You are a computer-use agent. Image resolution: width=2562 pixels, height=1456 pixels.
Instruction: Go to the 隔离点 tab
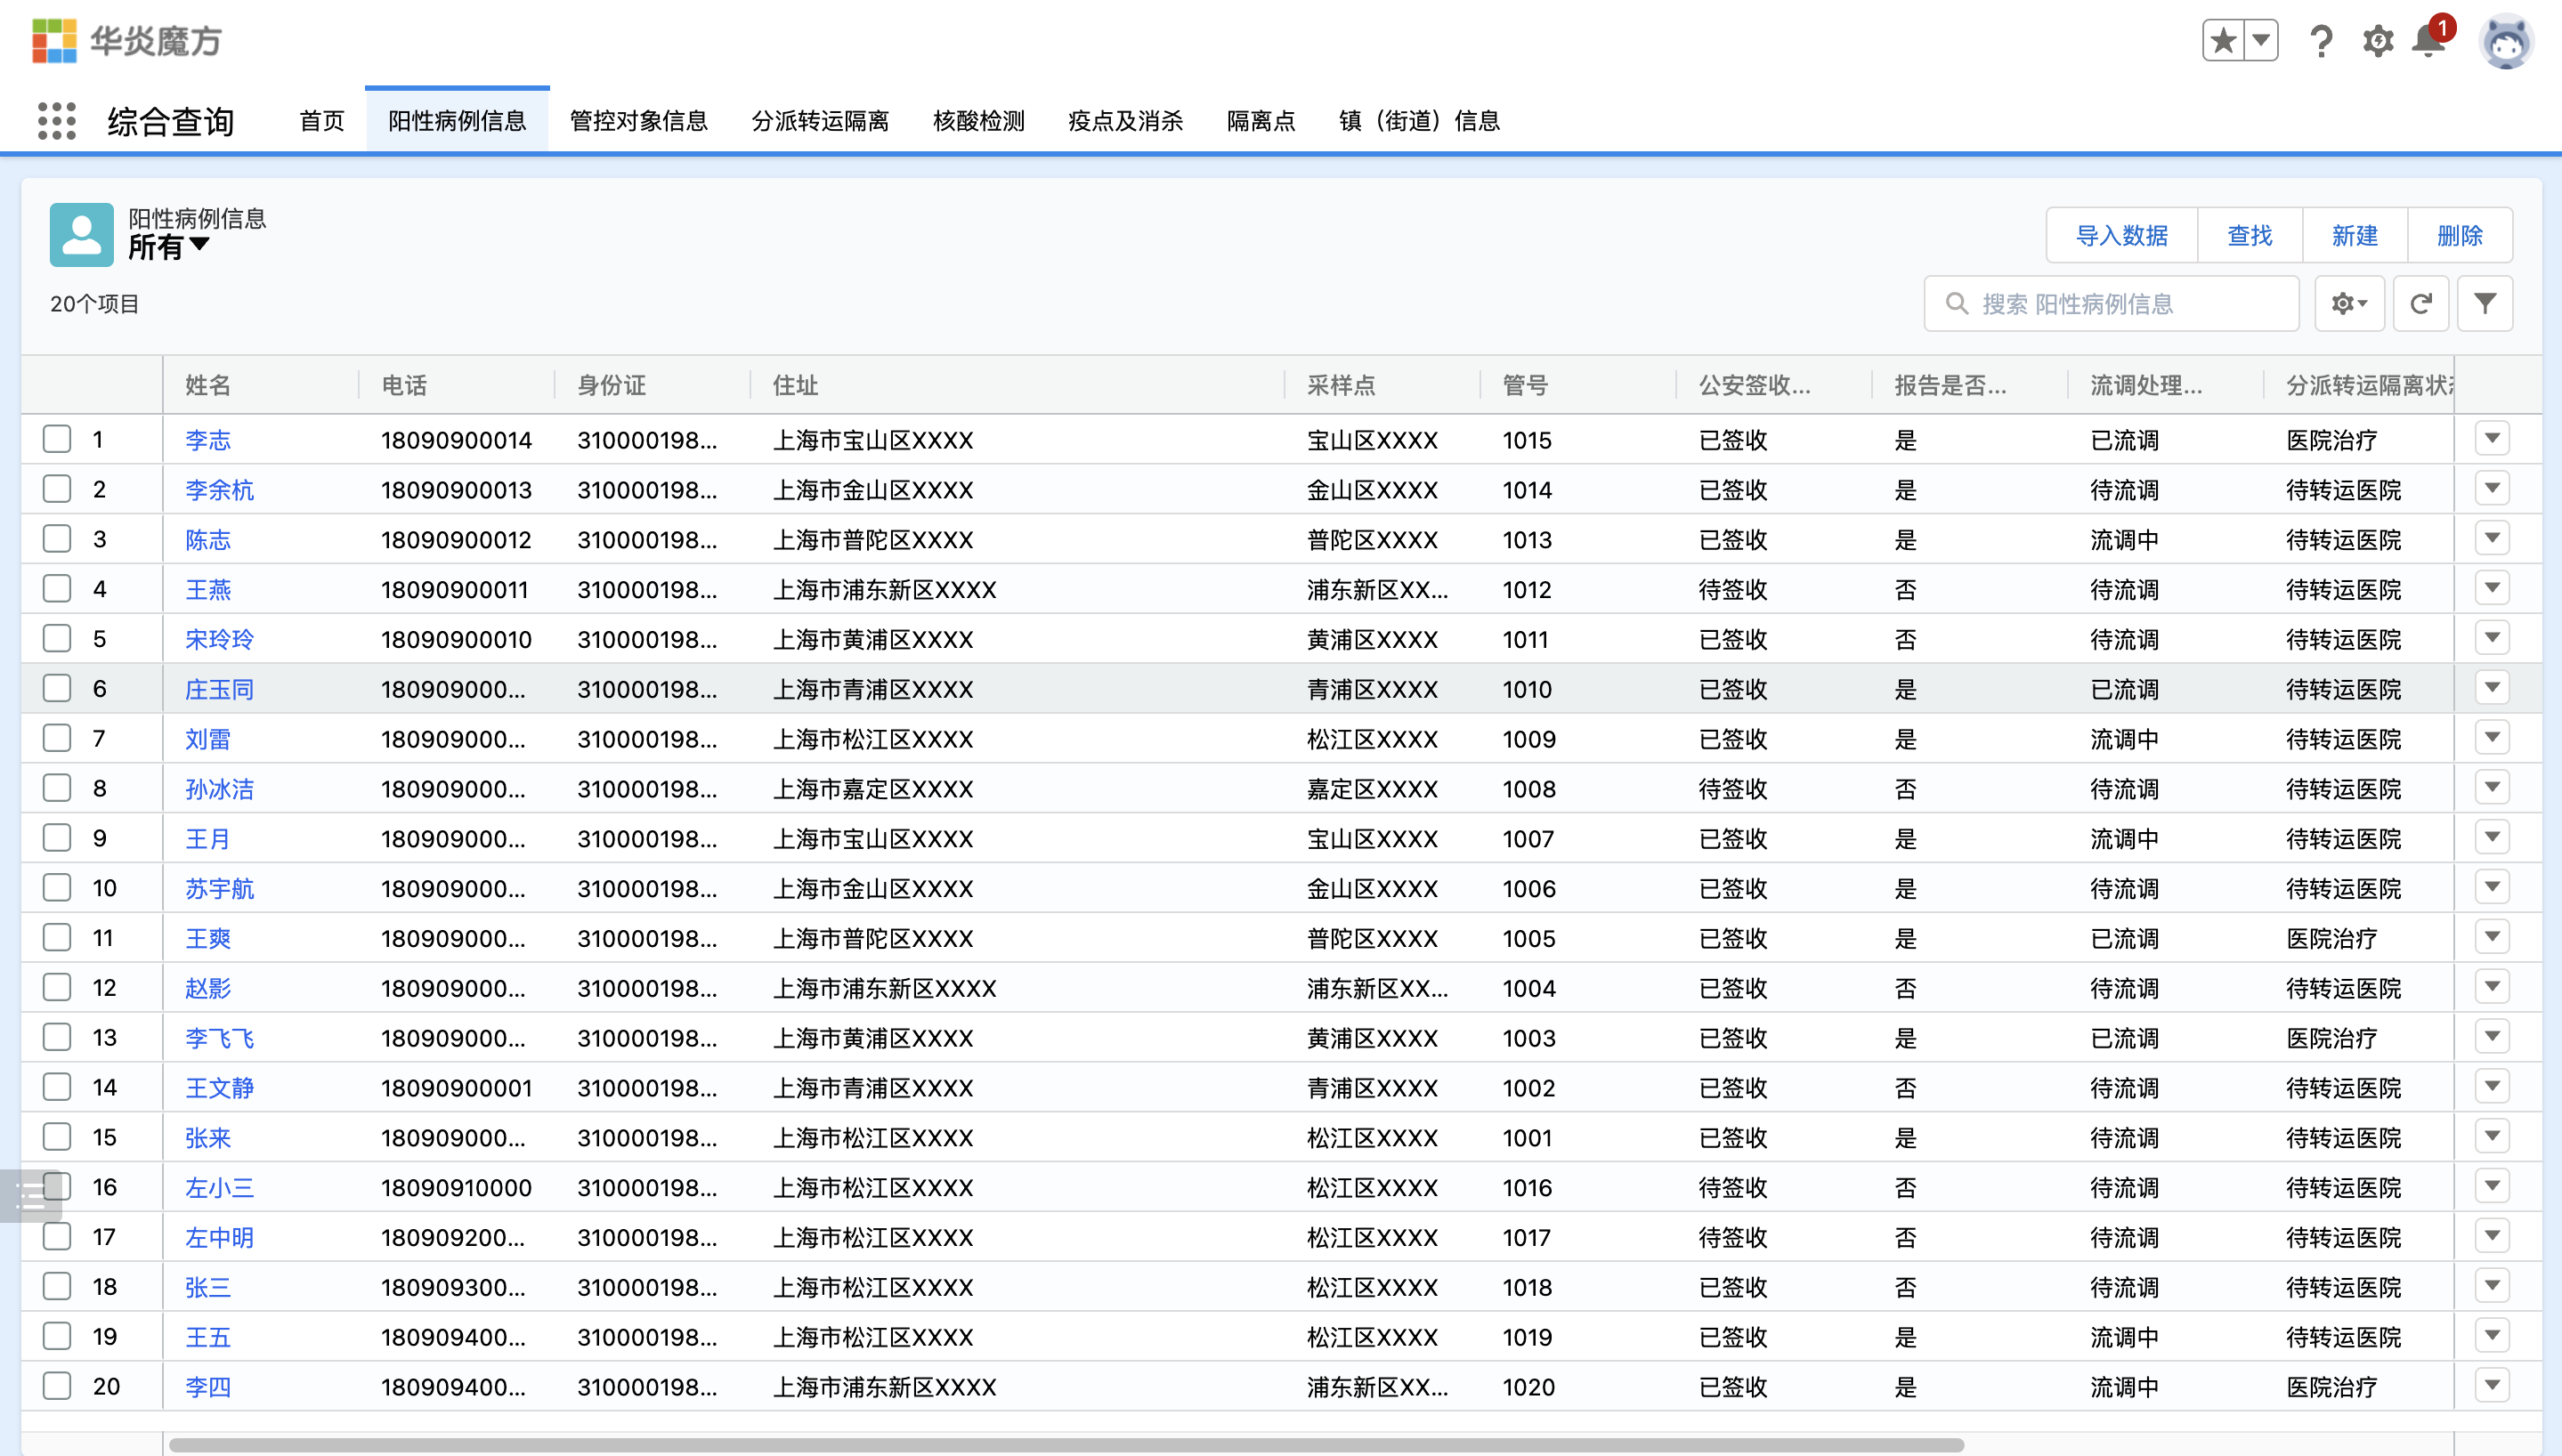[1261, 121]
